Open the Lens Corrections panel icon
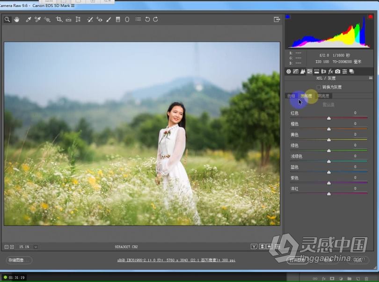The width and height of the screenshot is (379, 282). (323, 71)
